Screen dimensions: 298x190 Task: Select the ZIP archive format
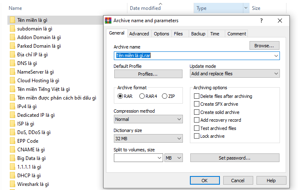pos(165,96)
